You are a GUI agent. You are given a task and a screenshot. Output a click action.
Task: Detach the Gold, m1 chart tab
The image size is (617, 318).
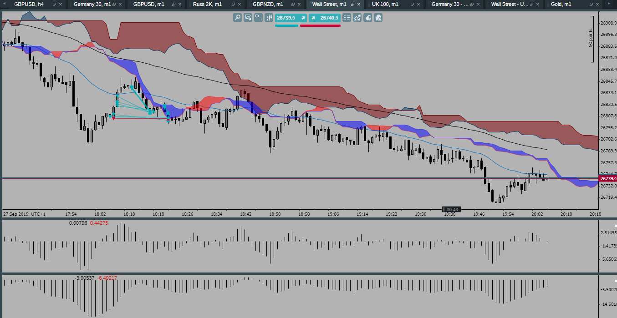click(592, 4)
